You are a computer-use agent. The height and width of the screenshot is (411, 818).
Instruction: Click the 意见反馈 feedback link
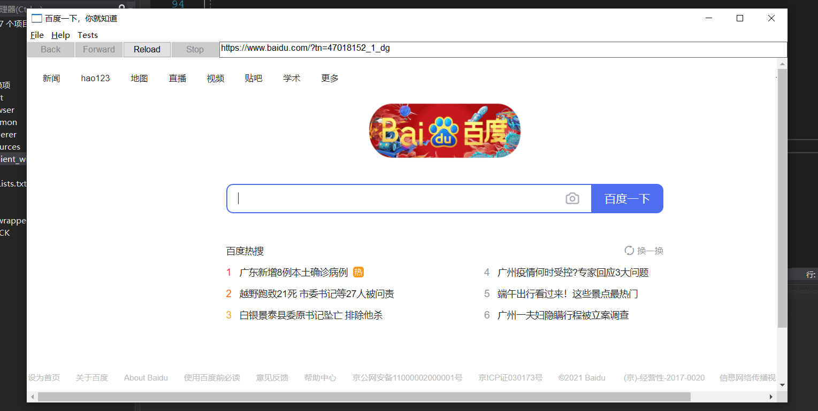272,377
